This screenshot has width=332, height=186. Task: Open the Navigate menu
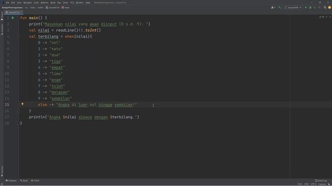pyautogui.click(x=27, y=3)
